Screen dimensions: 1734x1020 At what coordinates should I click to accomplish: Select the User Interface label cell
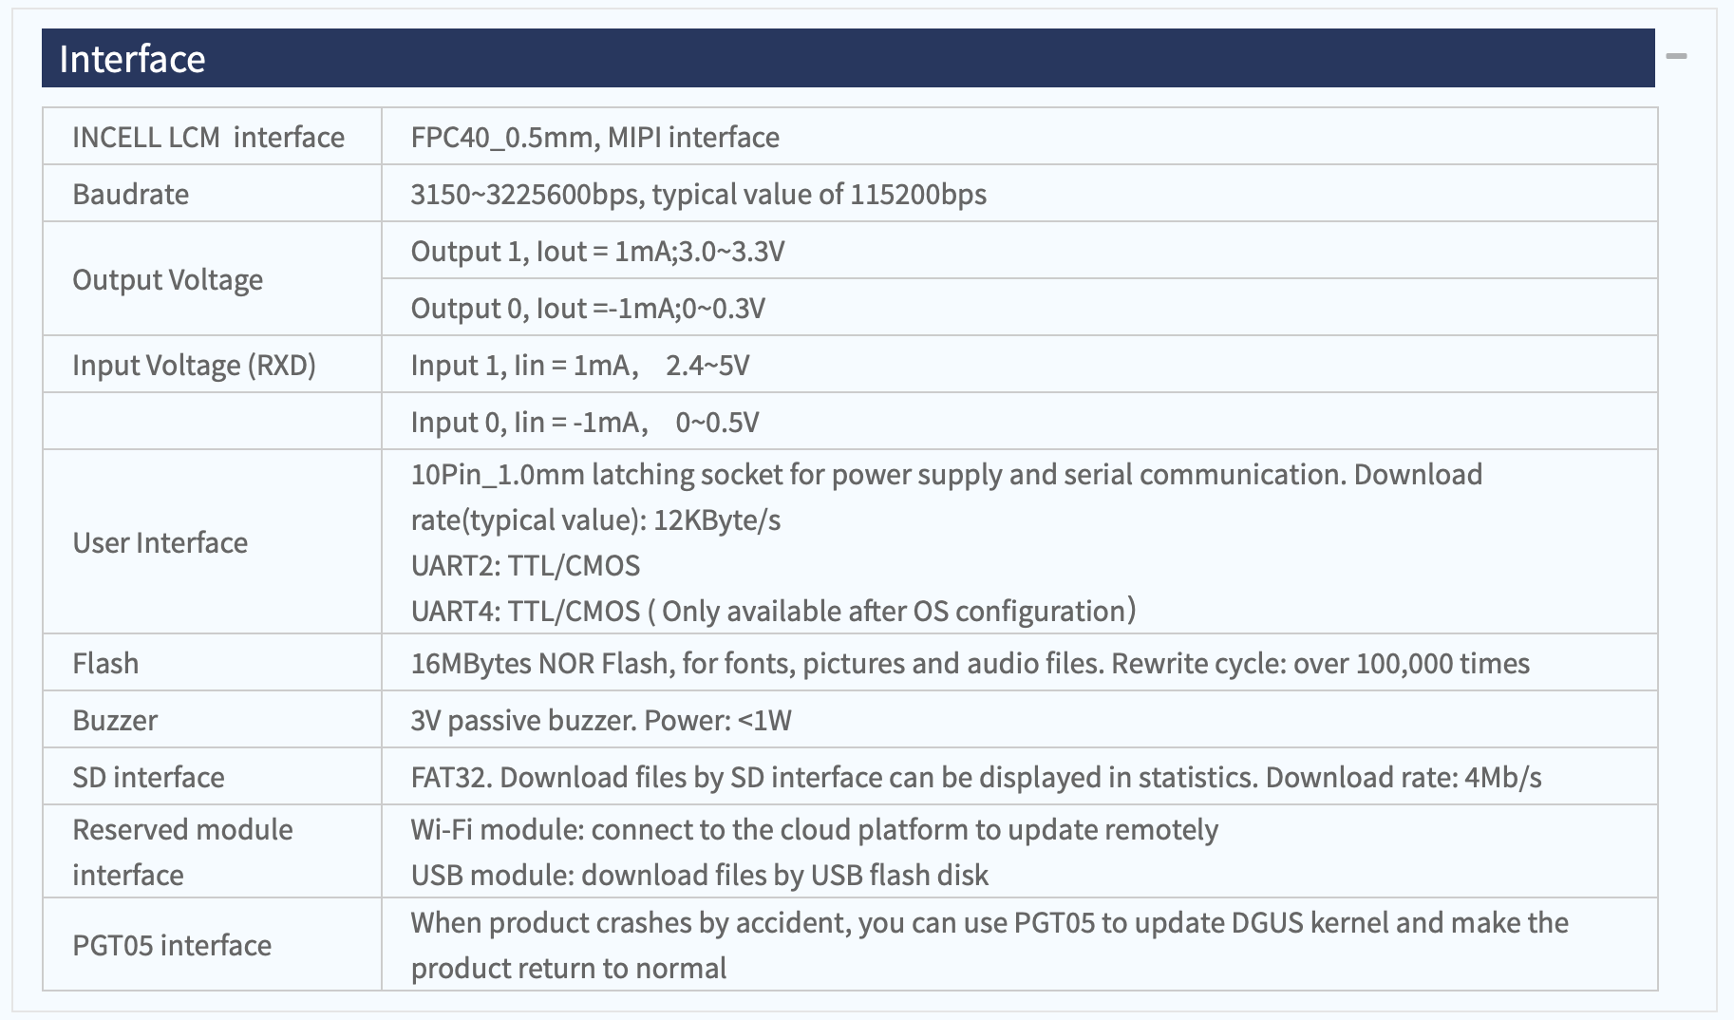point(212,542)
